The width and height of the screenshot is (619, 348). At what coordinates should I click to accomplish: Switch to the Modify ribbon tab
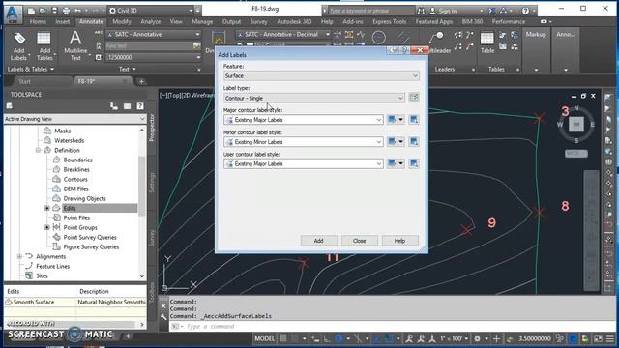[x=122, y=21]
